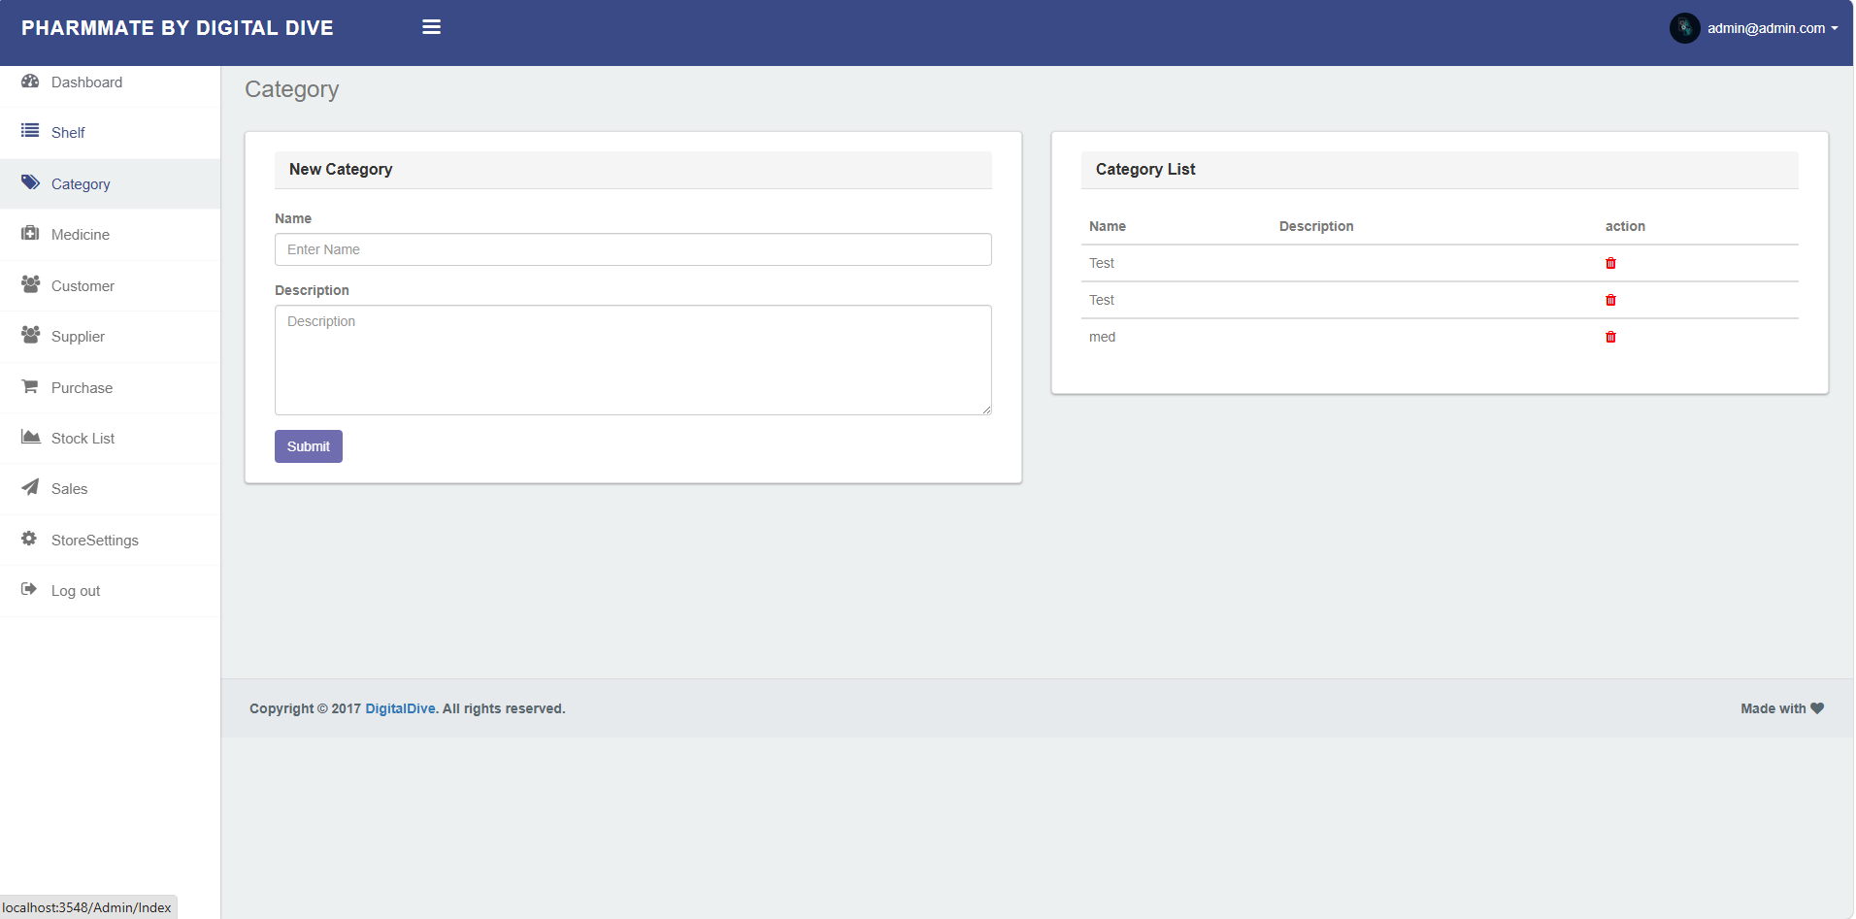1856x919 pixels.
Task: Click inside the Description text area
Action: click(x=633, y=360)
